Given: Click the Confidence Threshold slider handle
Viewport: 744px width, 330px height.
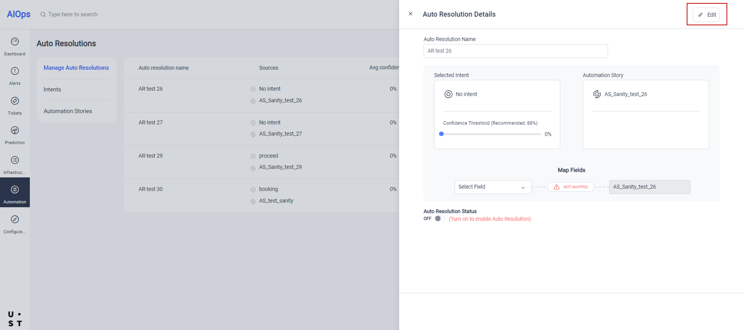Looking at the screenshot, I should (441, 134).
